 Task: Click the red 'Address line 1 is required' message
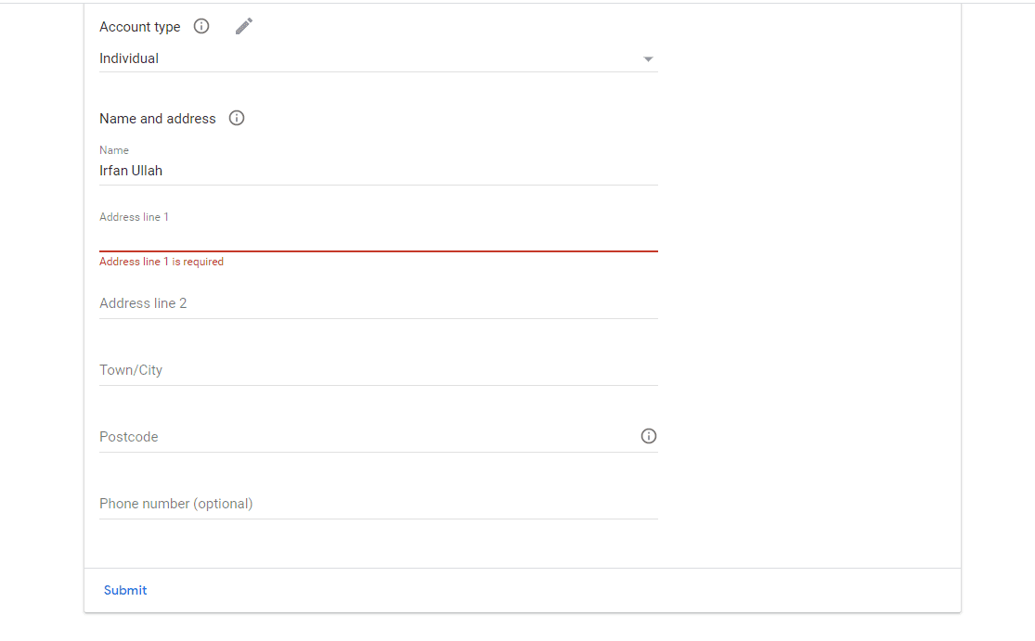[x=162, y=262]
